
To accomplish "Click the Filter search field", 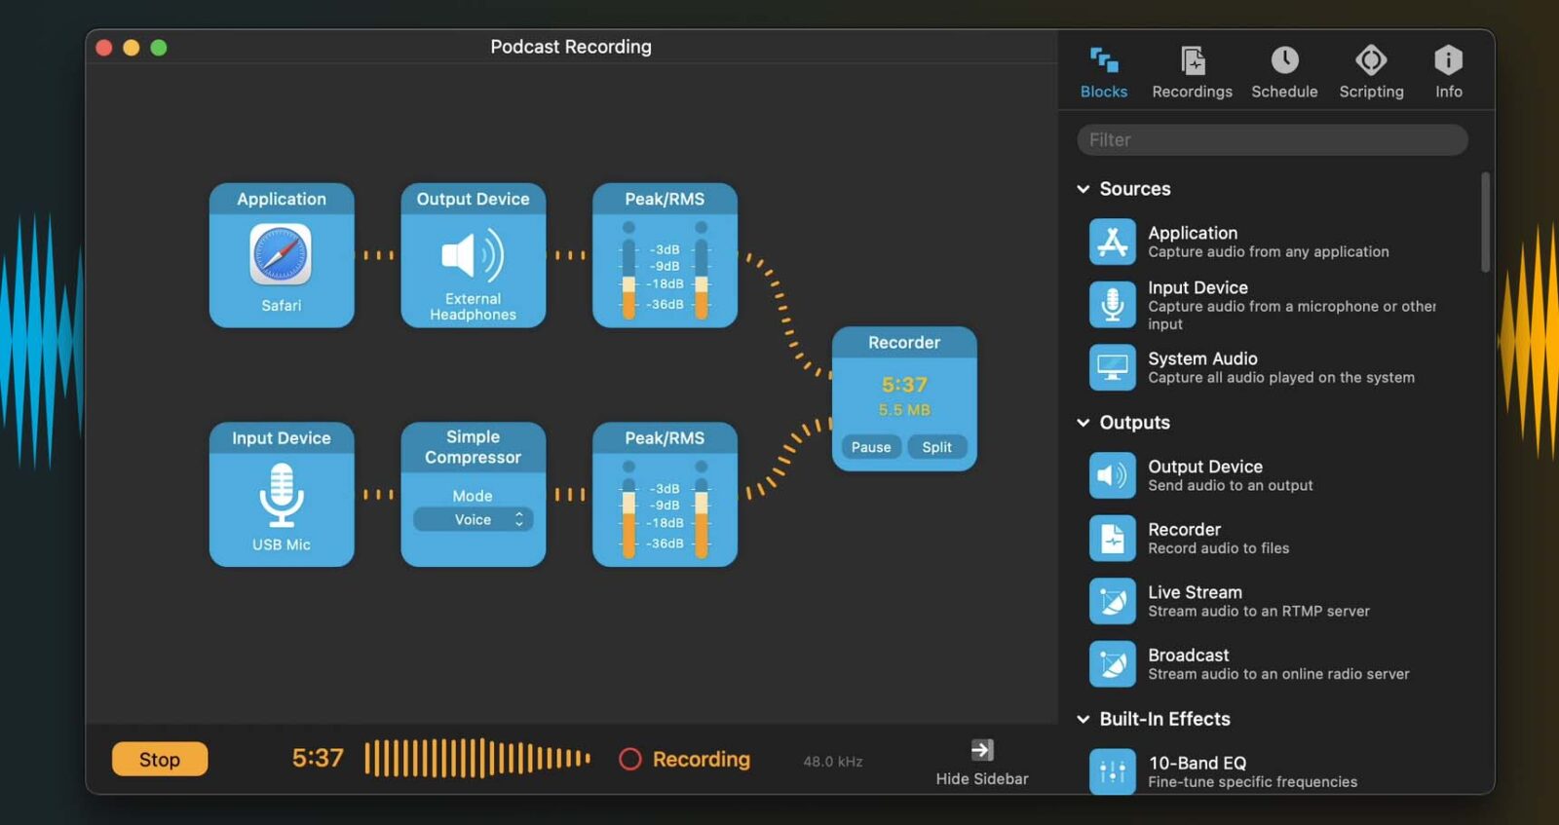I will [1272, 139].
